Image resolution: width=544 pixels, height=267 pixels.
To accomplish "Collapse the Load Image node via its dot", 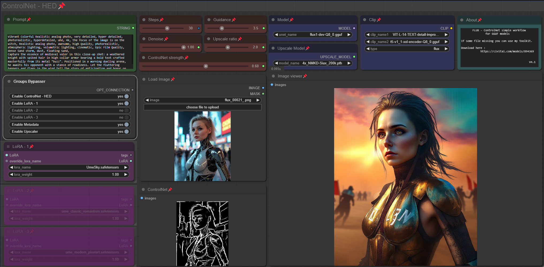I will [x=144, y=79].
